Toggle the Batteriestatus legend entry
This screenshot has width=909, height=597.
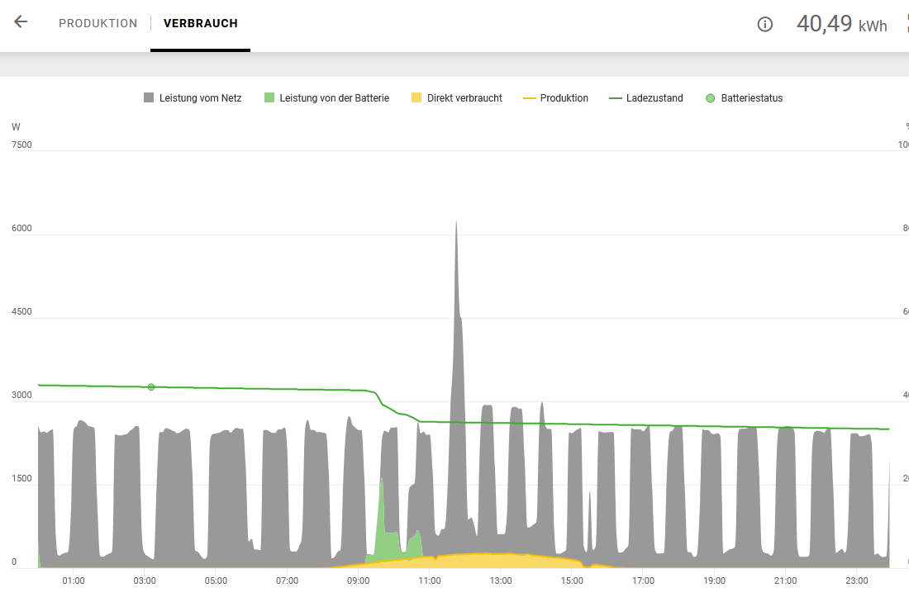[744, 98]
